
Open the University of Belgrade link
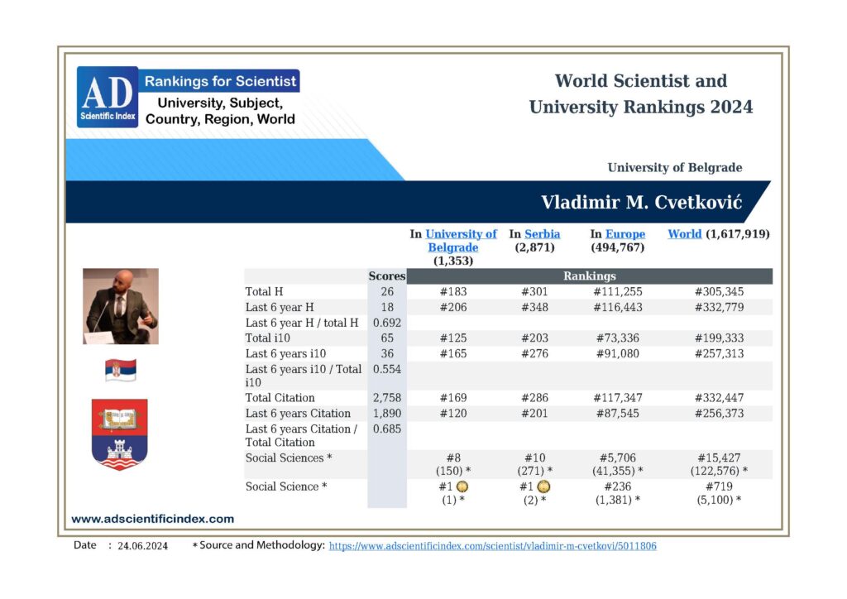[461, 241]
